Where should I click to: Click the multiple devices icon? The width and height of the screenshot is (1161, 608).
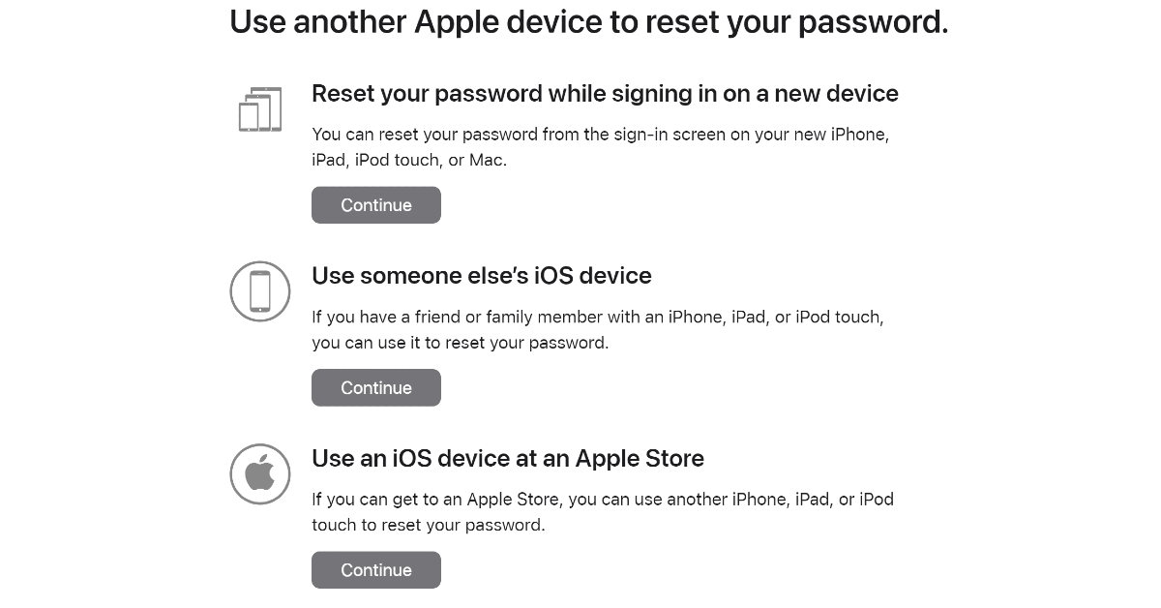pyautogui.click(x=259, y=109)
